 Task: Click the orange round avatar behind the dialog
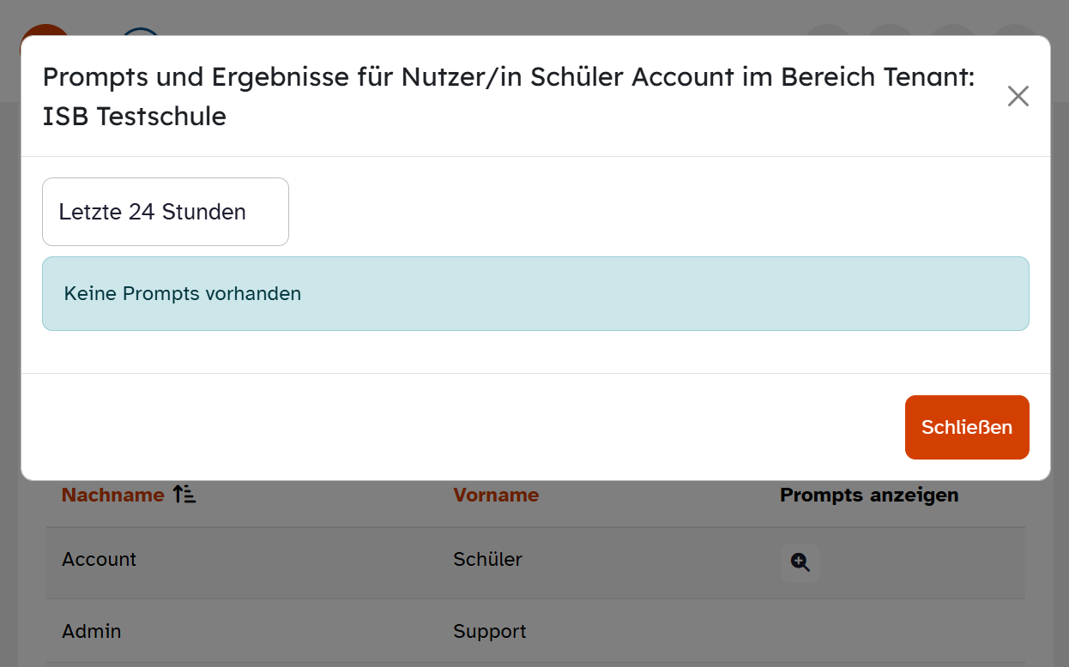[x=45, y=30]
